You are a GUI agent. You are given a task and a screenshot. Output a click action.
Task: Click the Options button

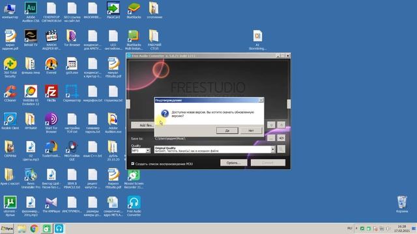(233, 162)
